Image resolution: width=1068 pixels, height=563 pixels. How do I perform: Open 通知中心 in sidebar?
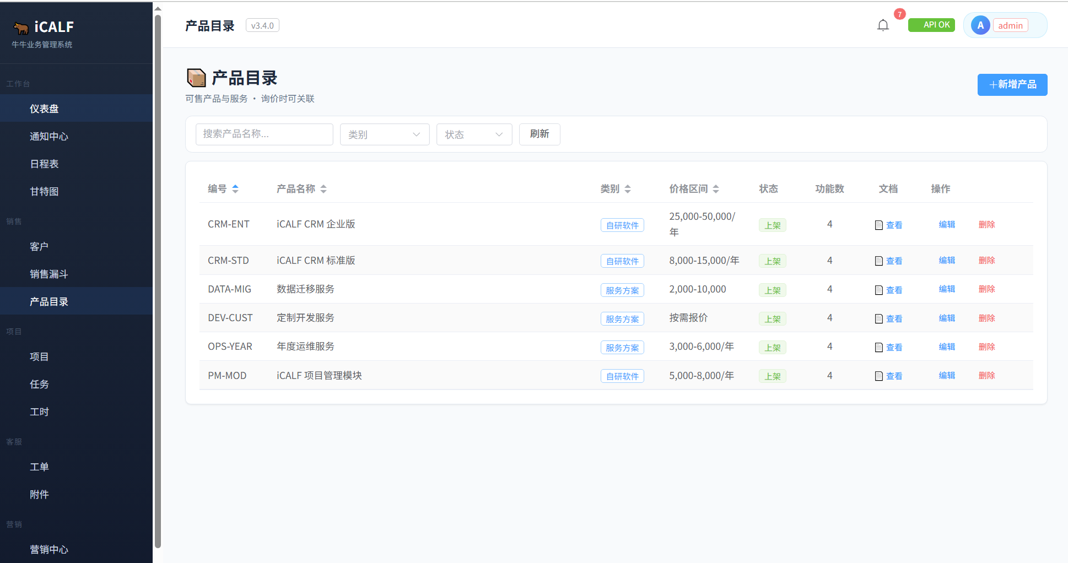[x=76, y=136]
